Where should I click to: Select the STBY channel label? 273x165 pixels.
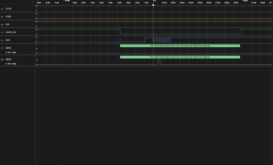click(x=8, y=16)
